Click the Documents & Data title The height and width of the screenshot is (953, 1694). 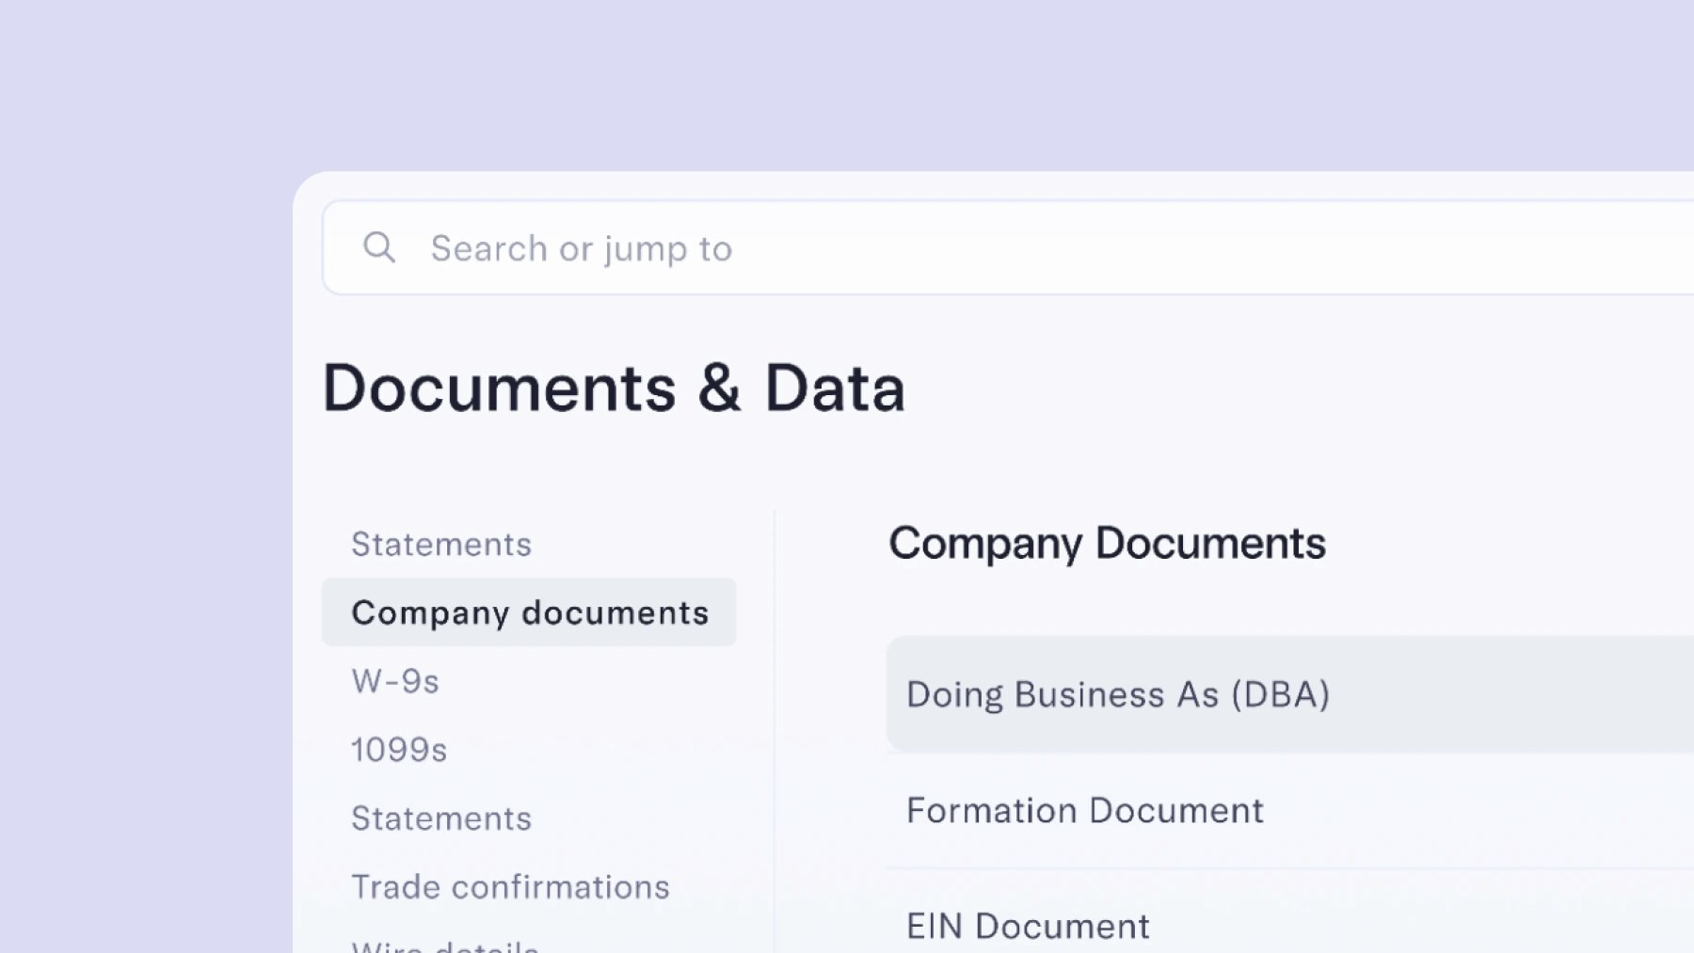click(x=614, y=388)
